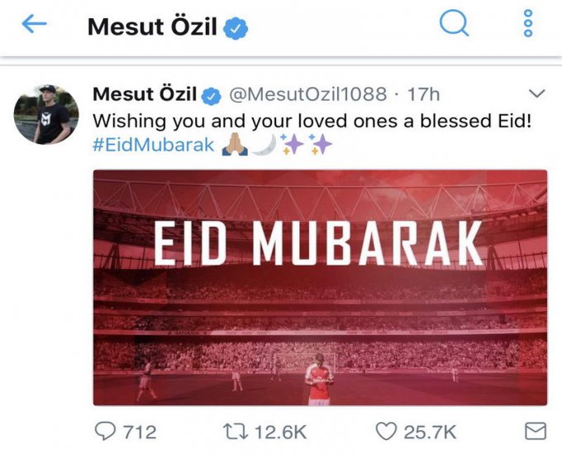Click the 712 replies count
The image size is (562, 455).
[140, 432]
